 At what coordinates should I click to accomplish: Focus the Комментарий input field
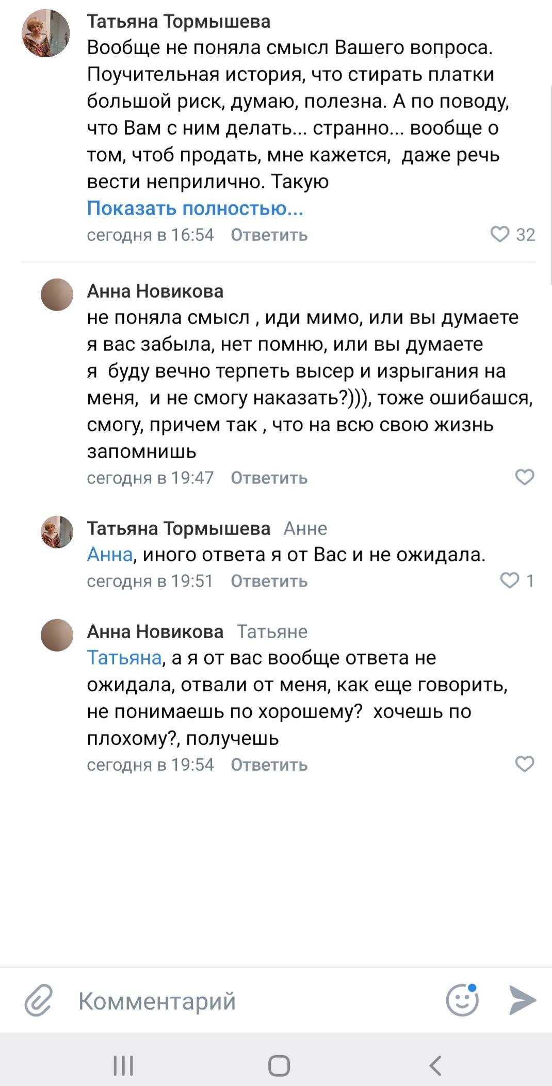248,1001
